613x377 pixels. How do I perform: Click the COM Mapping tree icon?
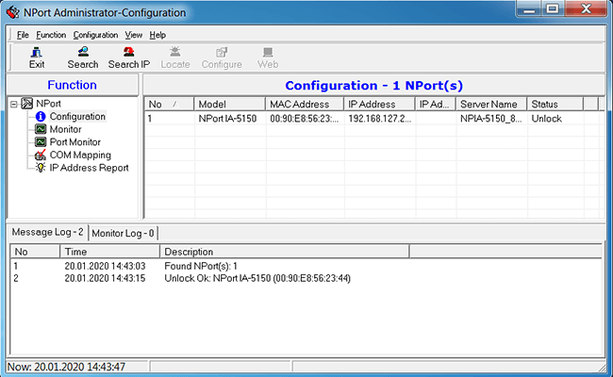point(41,156)
